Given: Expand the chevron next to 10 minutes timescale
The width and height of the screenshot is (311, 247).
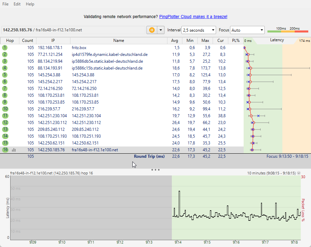Looking at the screenshot, I should pyautogui.click(x=299, y=173).
